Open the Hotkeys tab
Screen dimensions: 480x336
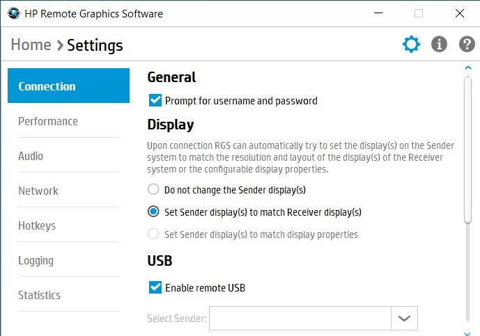[x=37, y=225]
